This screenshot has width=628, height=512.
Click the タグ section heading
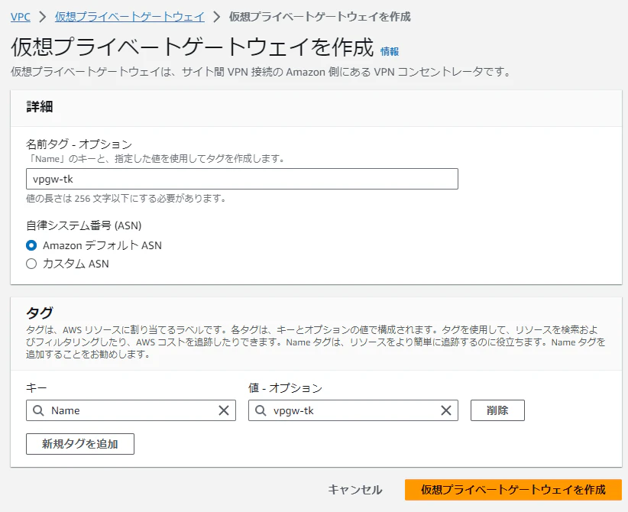(x=39, y=313)
